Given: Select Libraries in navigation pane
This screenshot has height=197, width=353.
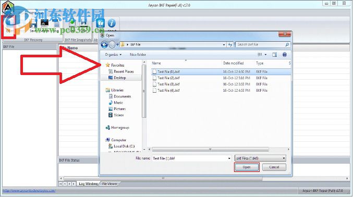Looking at the screenshot, I should tap(115, 90).
